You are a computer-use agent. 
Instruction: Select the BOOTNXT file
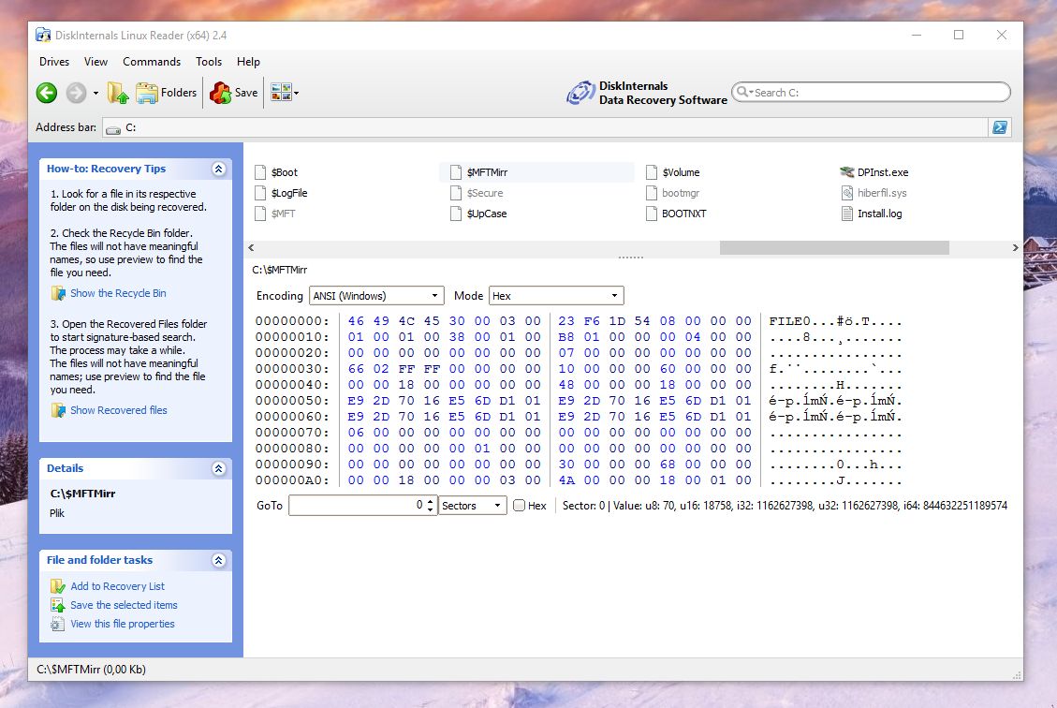pyautogui.click(x=676, y=214)
